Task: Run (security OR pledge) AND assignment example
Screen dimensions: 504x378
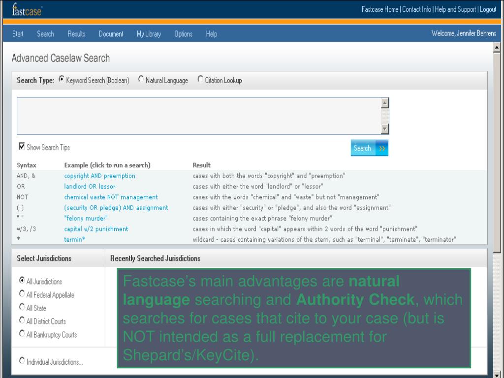Action: tap(116, 208)
